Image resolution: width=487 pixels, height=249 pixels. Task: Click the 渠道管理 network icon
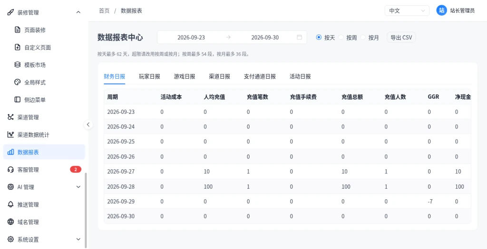pos(10,117)
